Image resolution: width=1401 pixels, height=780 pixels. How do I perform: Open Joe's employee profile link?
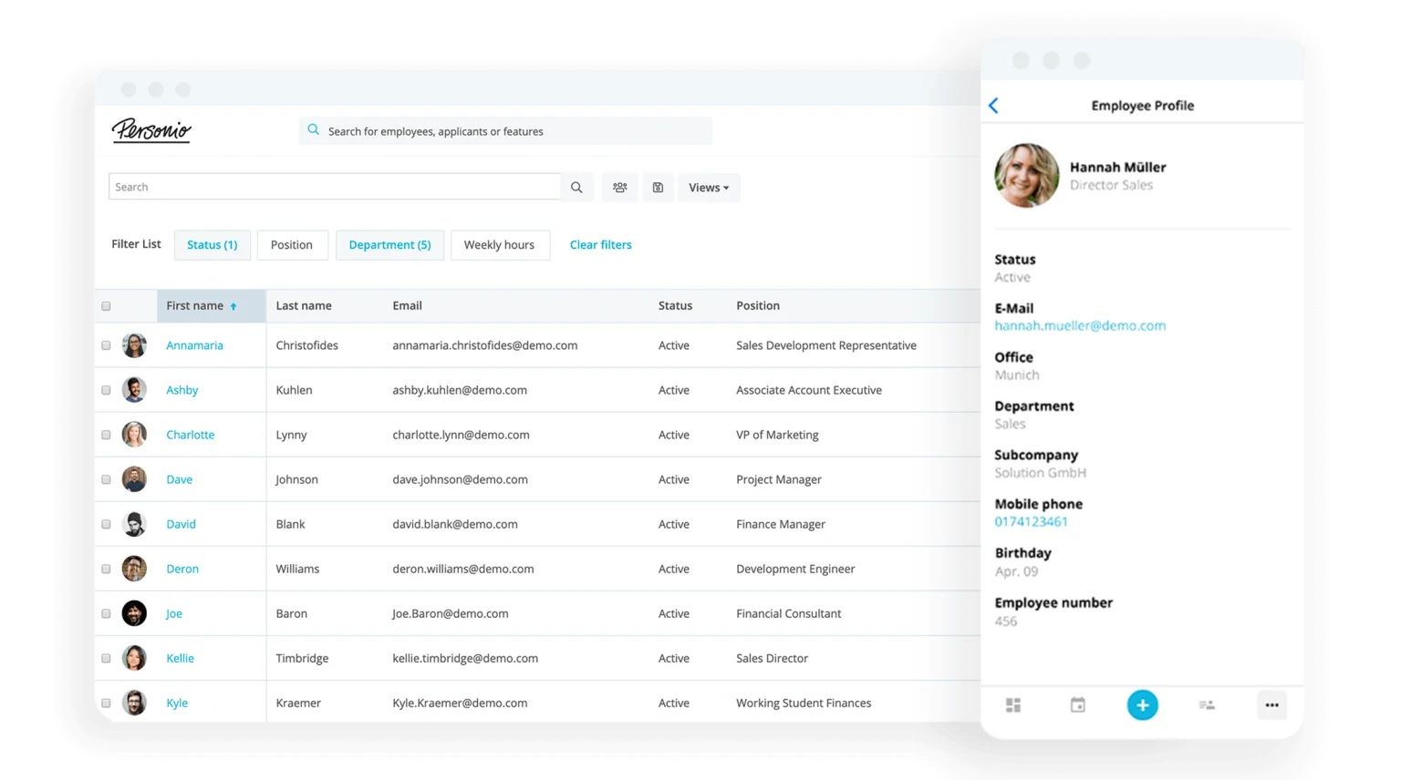pyautogui.click(x=173, y=613)
